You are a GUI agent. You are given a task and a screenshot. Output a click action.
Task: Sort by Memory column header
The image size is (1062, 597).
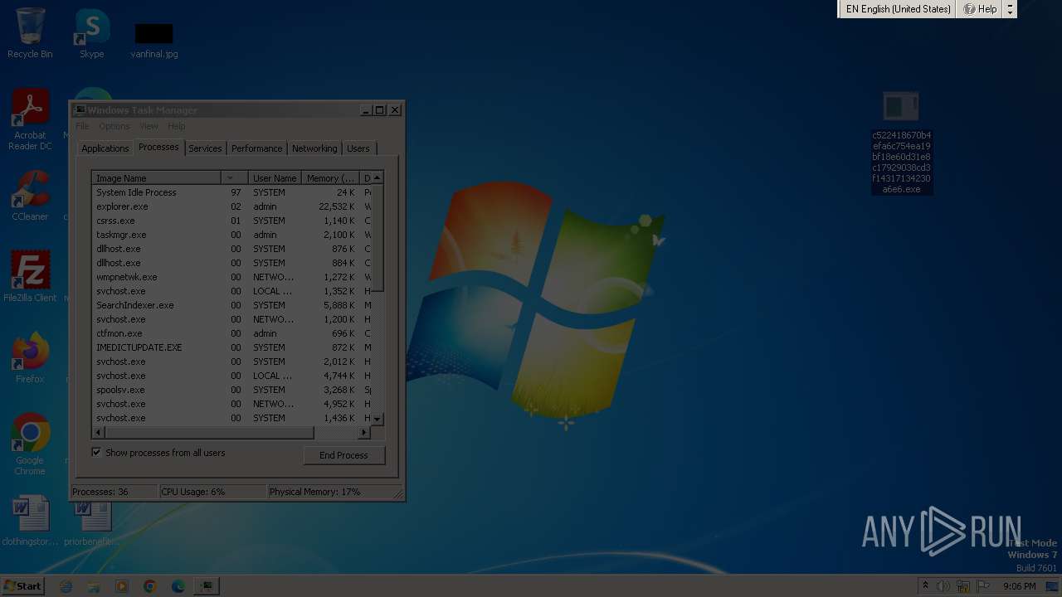click(x=330, y=178)
